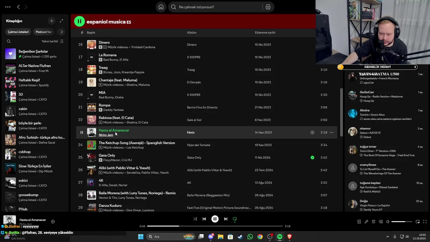Open the Haftalık Keşif playlist
This screenshot has height=242, width=430.
pos(35,82)
